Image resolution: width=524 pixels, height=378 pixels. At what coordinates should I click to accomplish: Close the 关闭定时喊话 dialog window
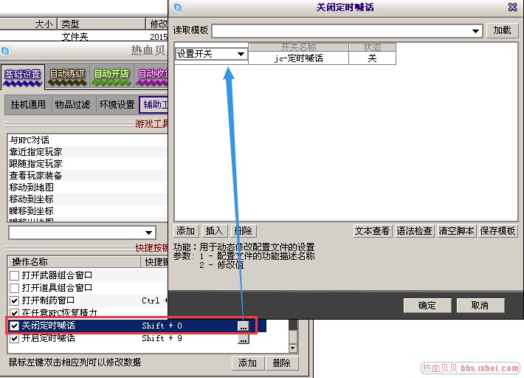tap(512, 7)
